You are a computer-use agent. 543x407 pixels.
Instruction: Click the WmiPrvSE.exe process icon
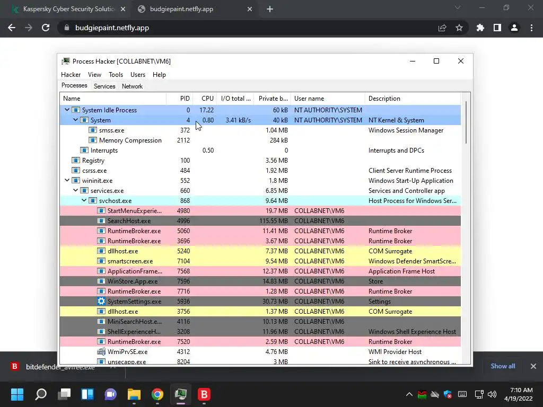pyautogui.click(x=101, y=352)
